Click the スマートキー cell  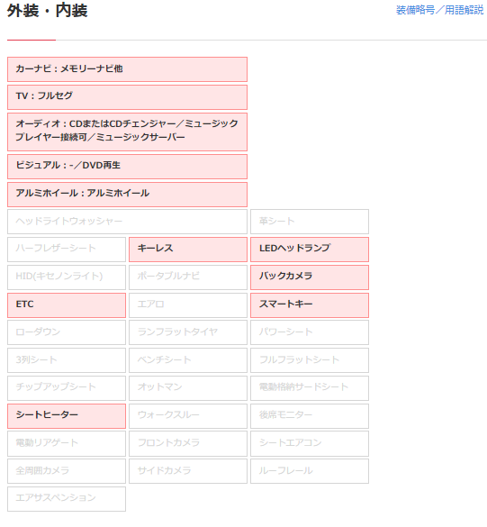click(x=310, y=305)
